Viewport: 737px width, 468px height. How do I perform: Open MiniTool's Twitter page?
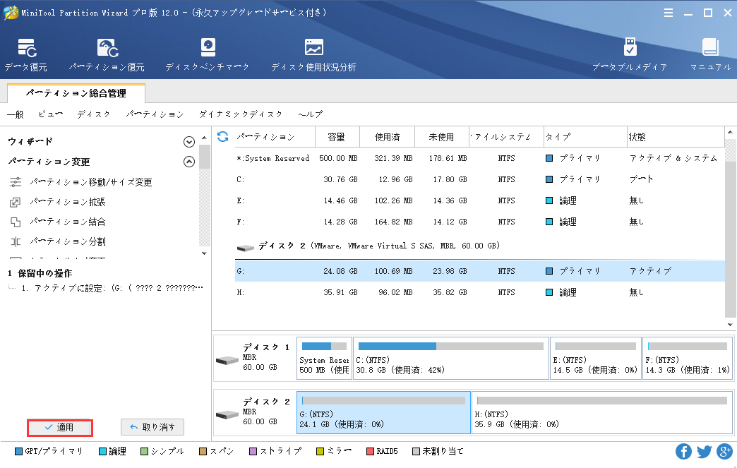click(703, 451)
